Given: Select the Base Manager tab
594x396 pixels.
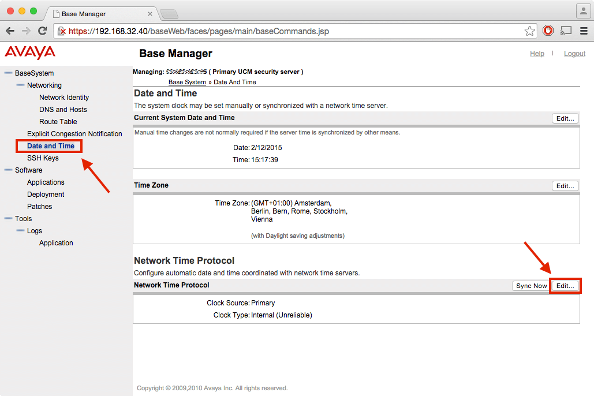Looking at the screenshot, I should coord(101,14).
